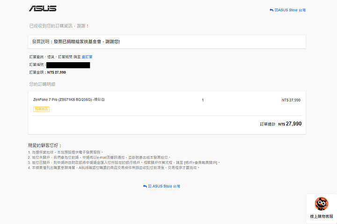Click the 您的訂購明細 section heading
Viewport: 337px width, 224px height.
pyautogui.click(x=42, y=84)
